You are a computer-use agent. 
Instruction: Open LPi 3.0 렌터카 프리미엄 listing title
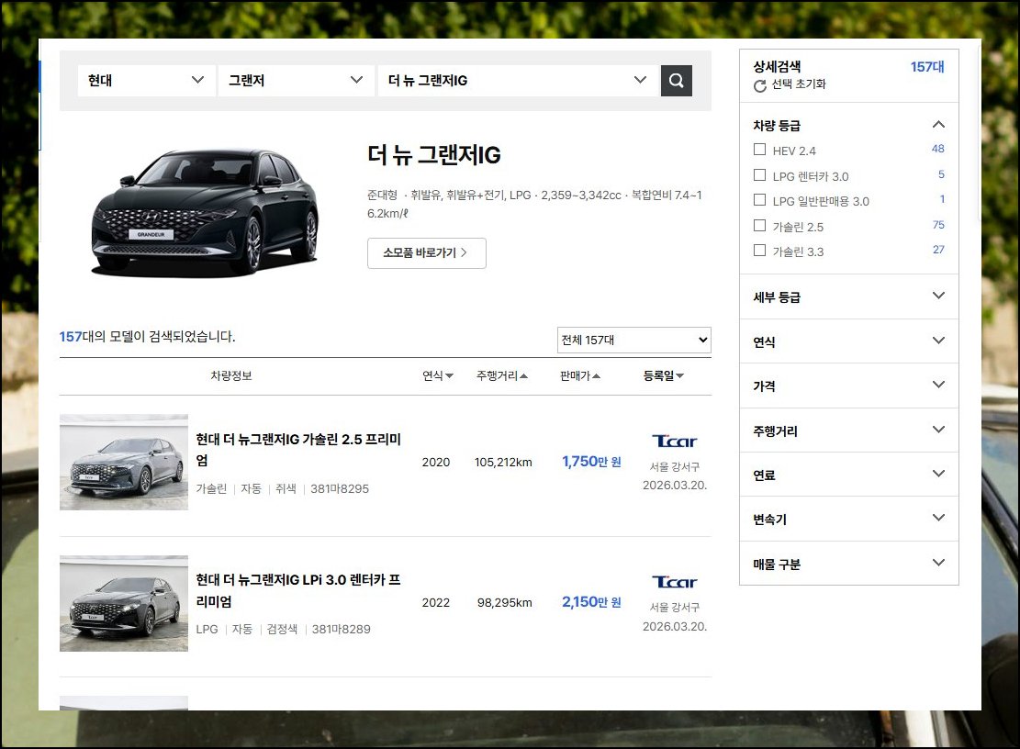(298, 590)
